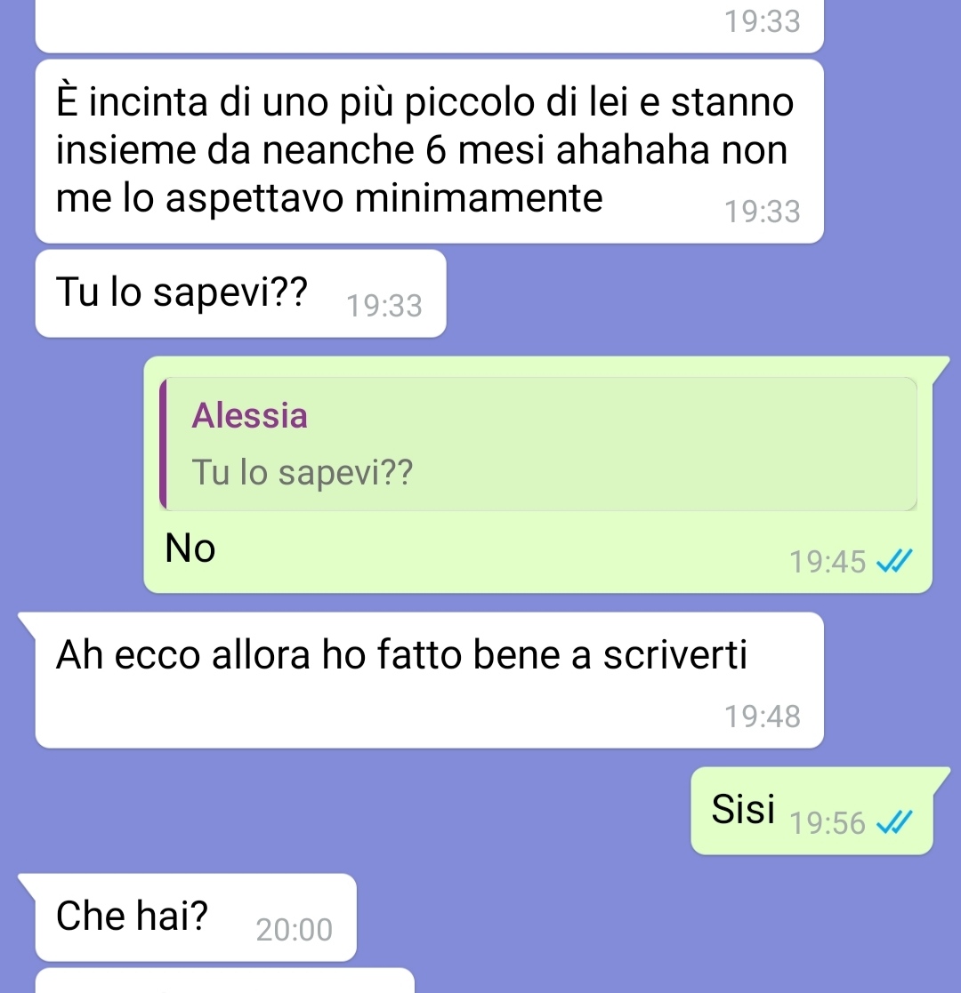This screenshot has height=993, width=961.
Task: Open the quoted Alessia reply preview
Action: pos(538,444)
